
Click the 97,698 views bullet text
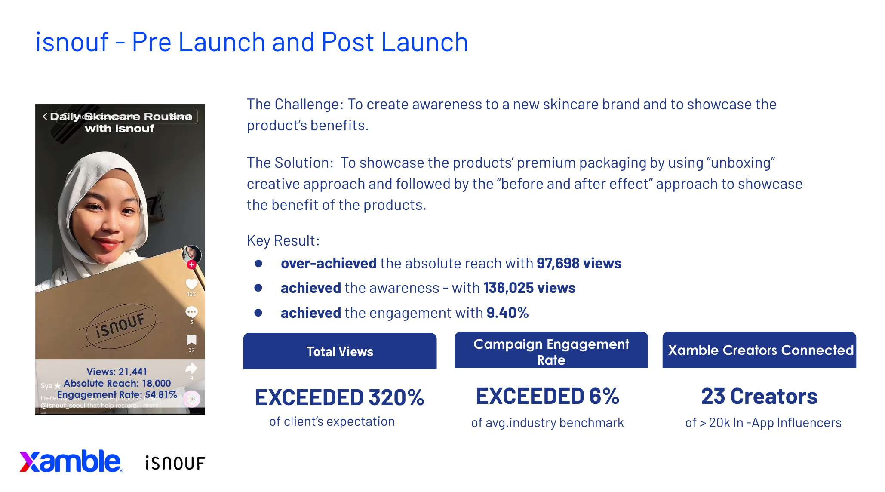(x=579, y=263)
